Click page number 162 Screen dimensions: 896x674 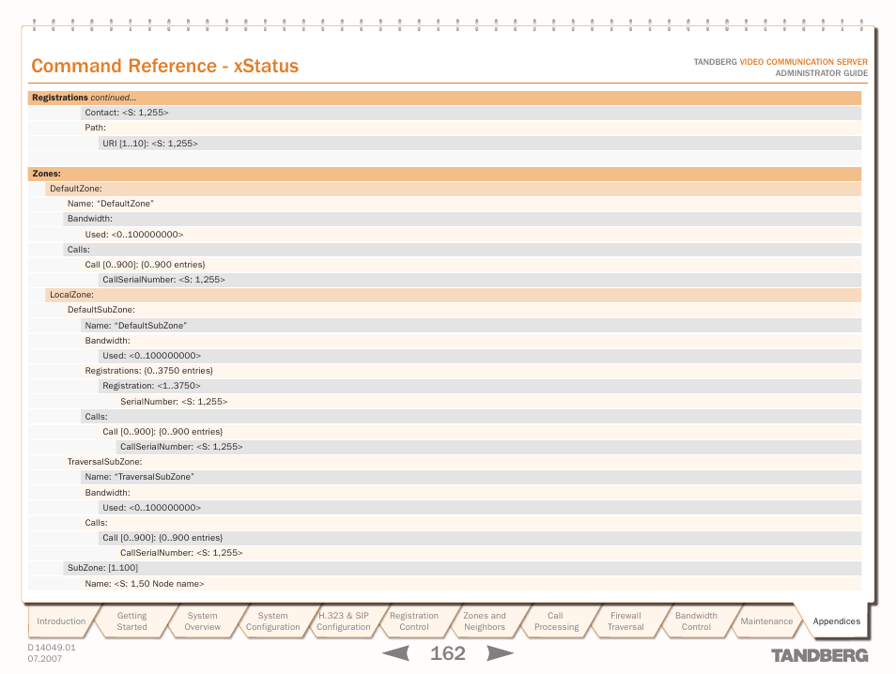447,652
